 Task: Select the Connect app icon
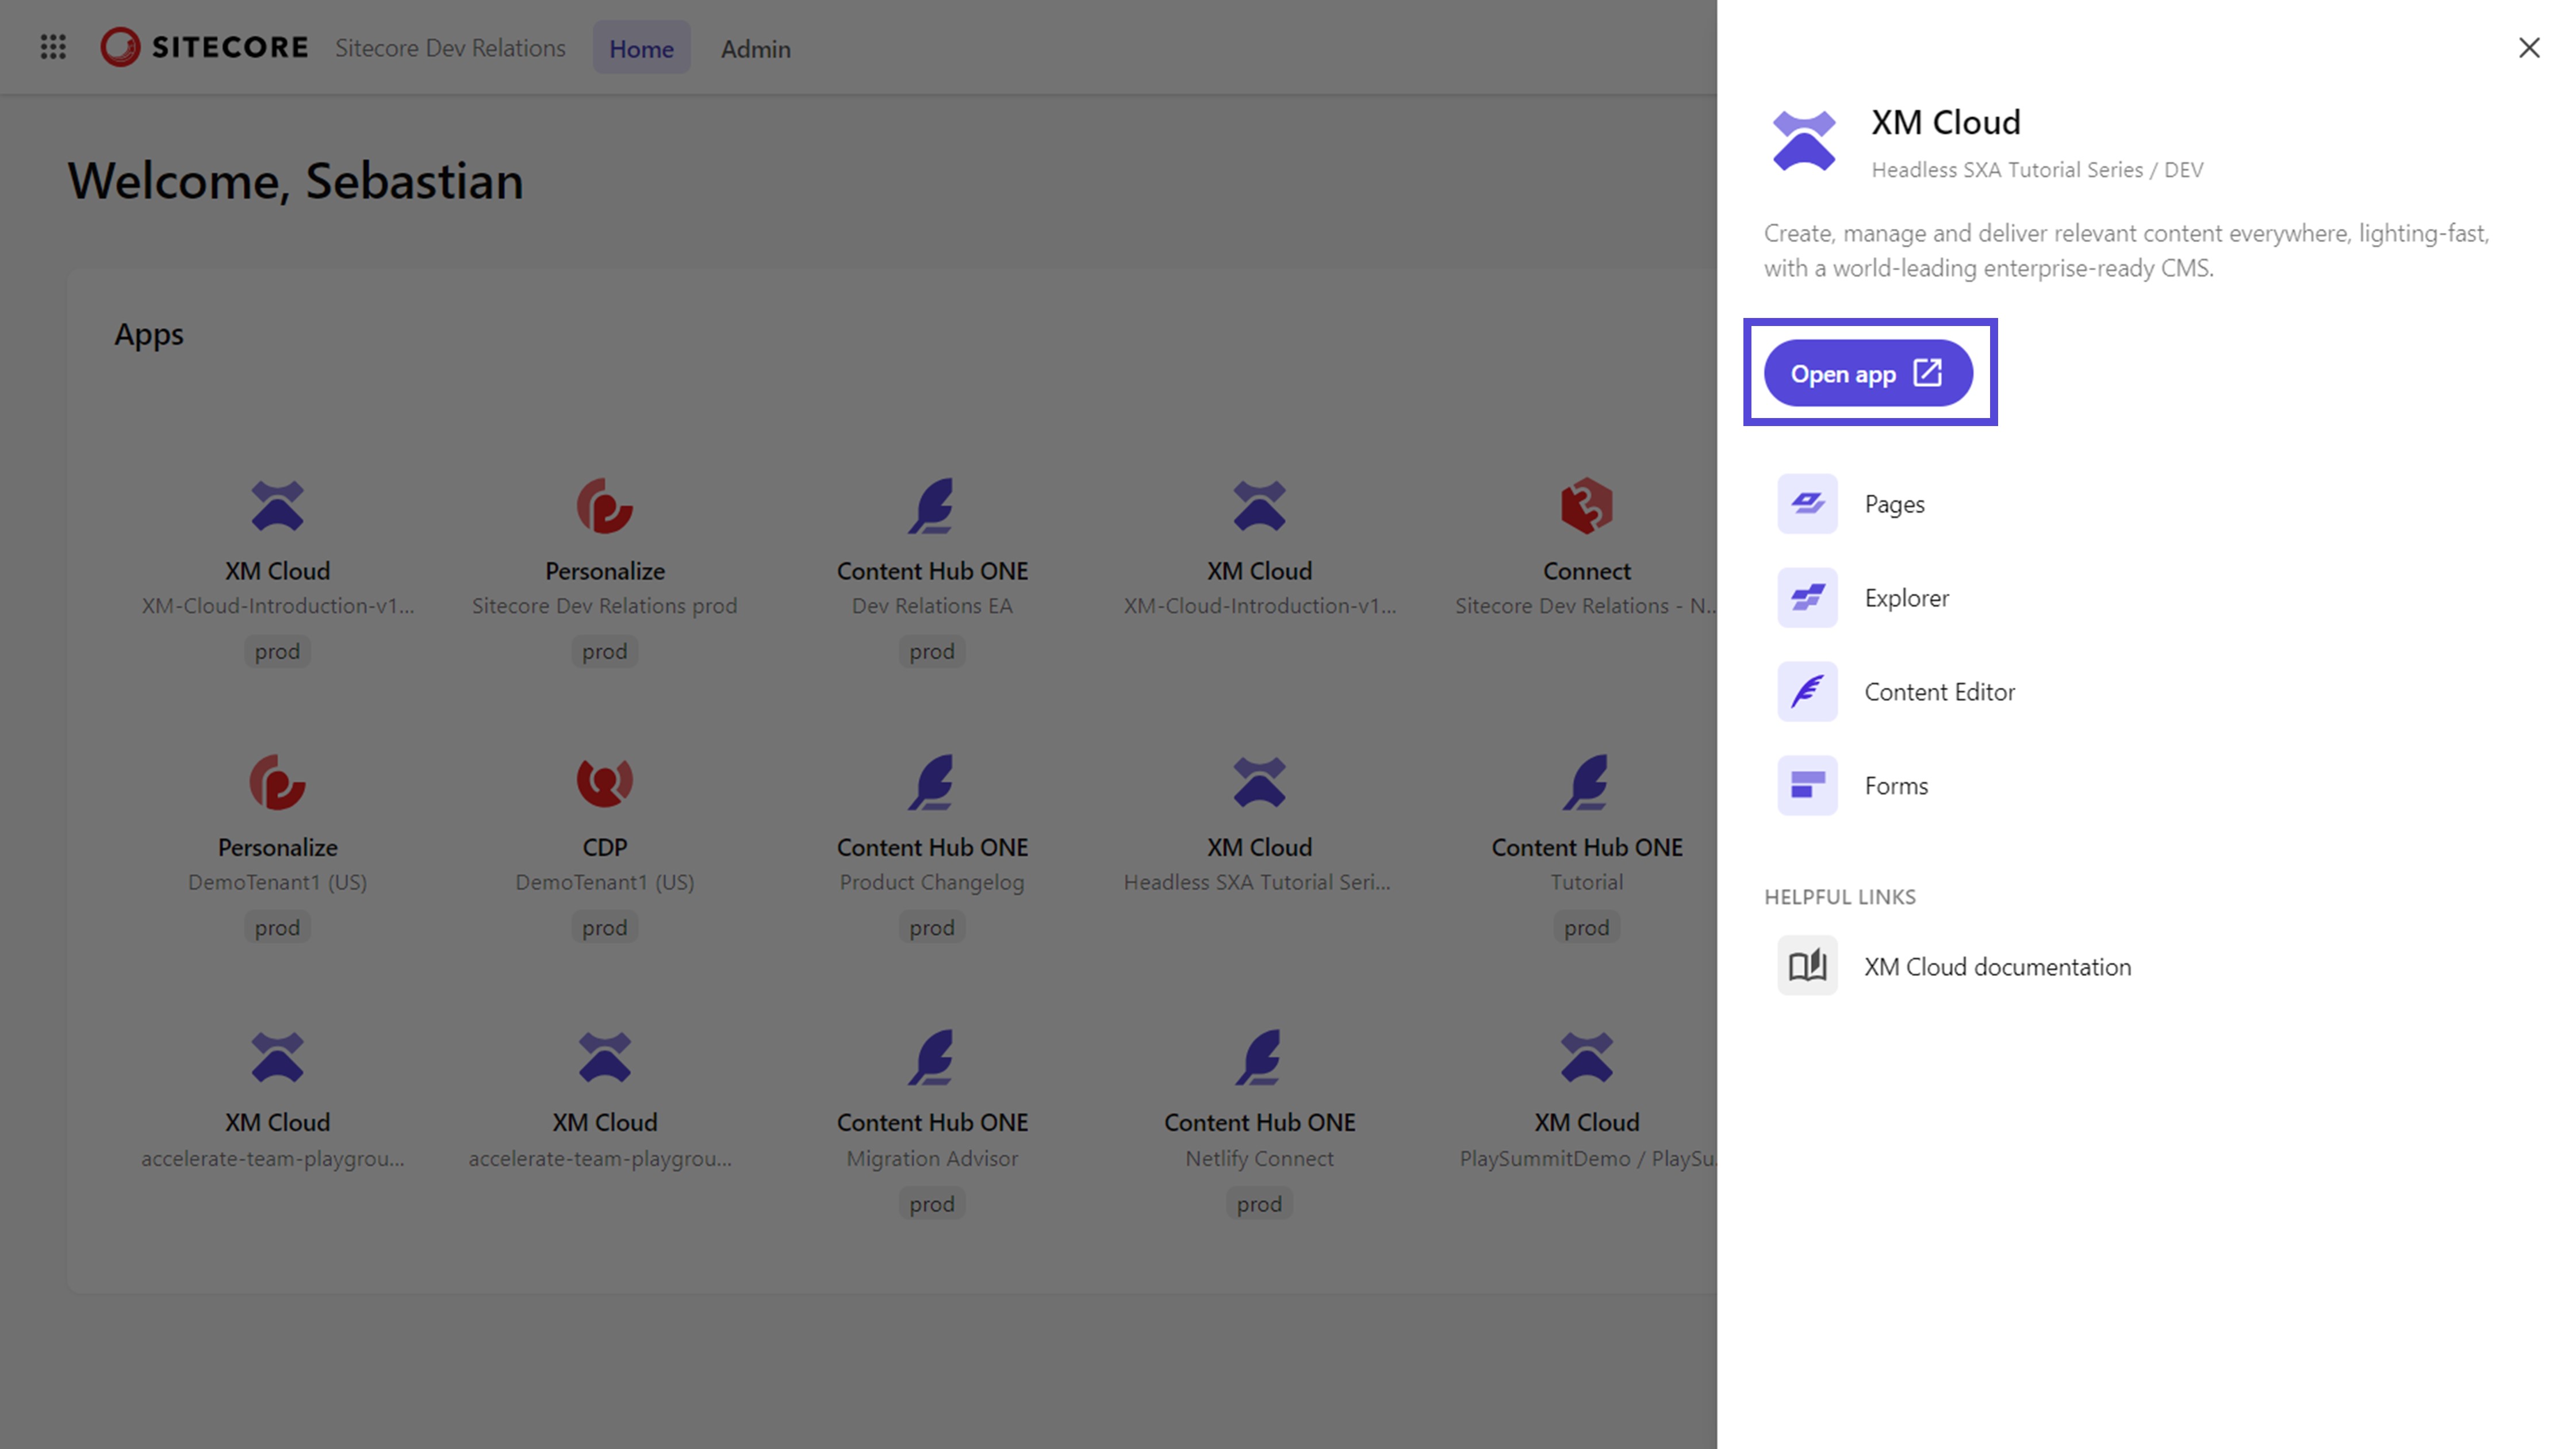[x=1585, y=507]
